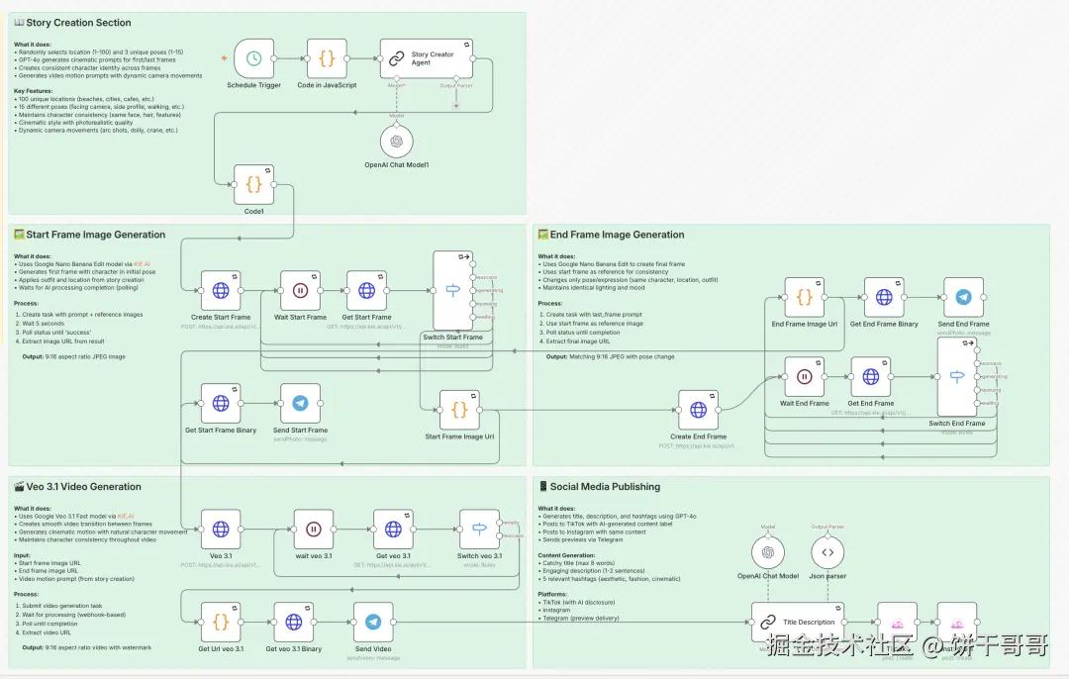
Task: Click the generating output of Switch End Frame
Action: pos(978,377)
